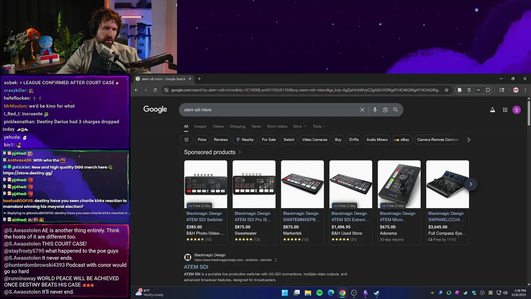Click the volume icon in system tray
This screenshot has width=531, height=299.
point(505,293)
